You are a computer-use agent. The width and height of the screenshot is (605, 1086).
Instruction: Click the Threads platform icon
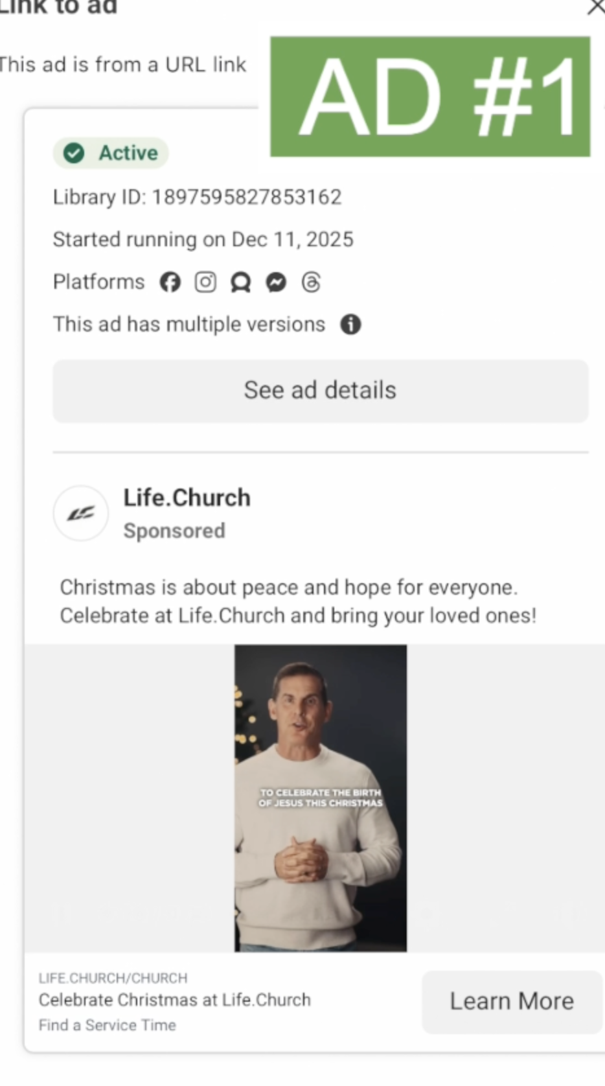pos(311,282)
